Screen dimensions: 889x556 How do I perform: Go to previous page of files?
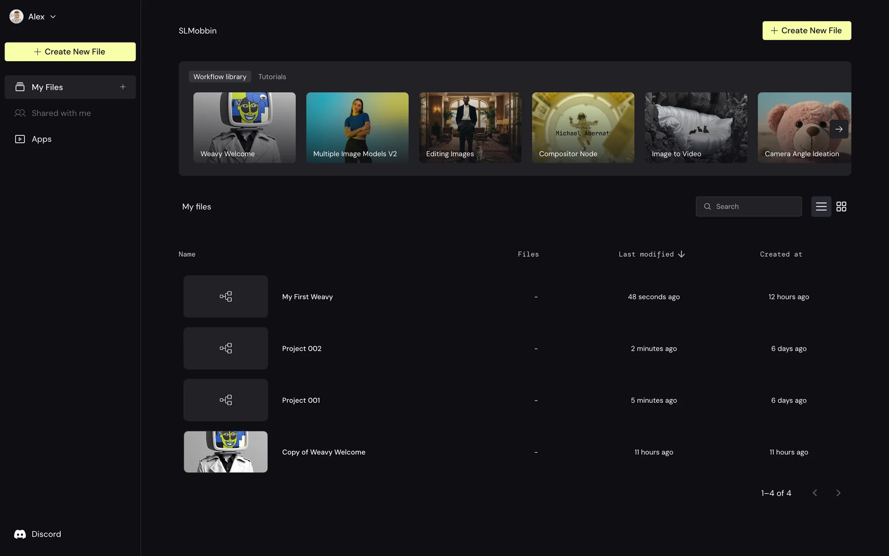(815, 493)
